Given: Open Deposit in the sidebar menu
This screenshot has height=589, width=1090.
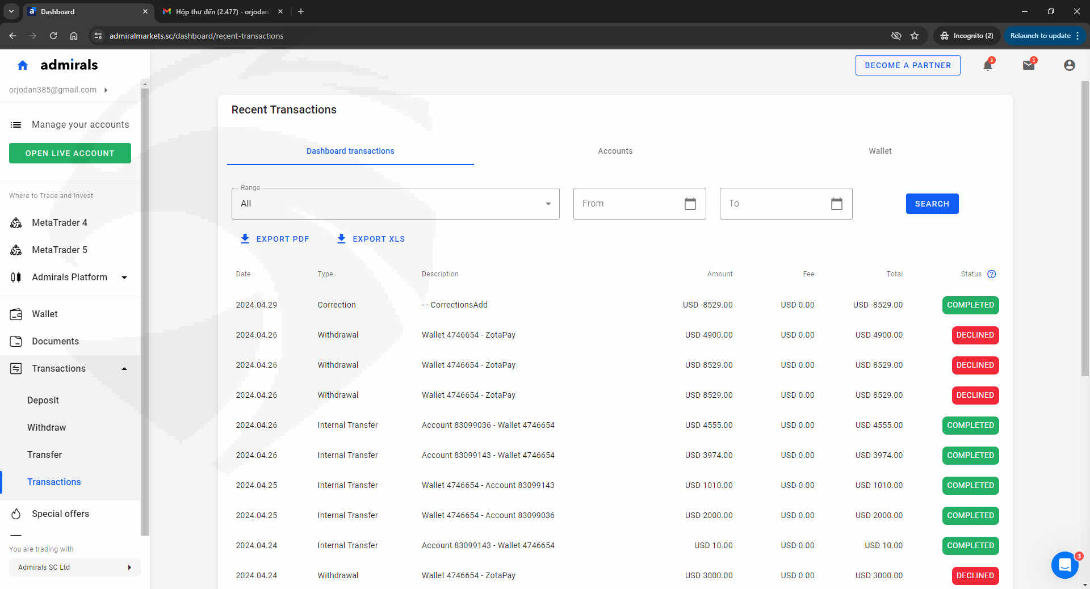Looking at the screenshot, I should tap(43, 401).
